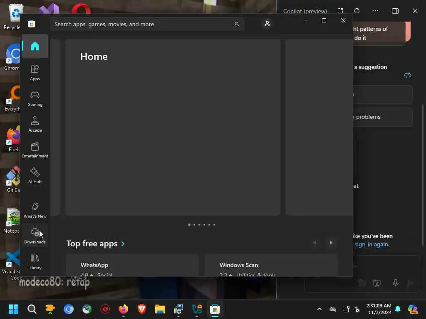The height and width of the screenshot is (319, 426).
Task: Open Copilot more options menu
Action: click(x=375, y=11)
